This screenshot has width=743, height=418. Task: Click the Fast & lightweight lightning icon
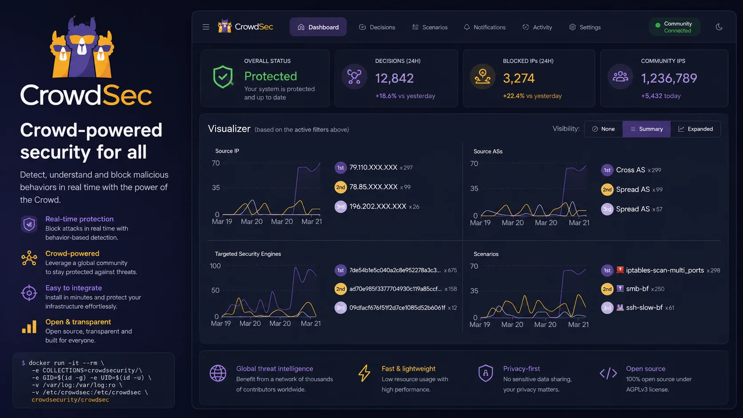364,373
